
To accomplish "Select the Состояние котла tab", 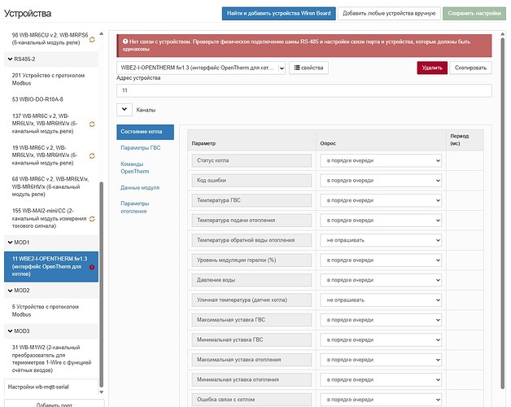I will click(145, 132).
